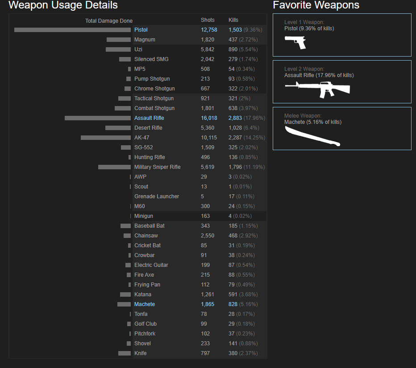Click the Machete kills value 828
This screenshot has width=416, height=368.
click(x=233, y=304)
